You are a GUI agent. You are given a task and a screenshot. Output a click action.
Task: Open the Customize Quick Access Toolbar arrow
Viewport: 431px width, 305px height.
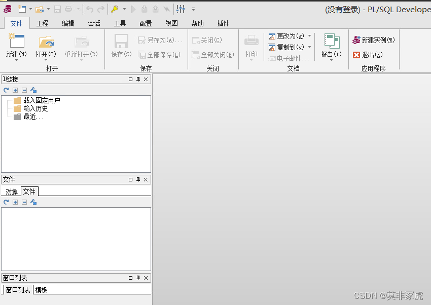(x=194, y=9)
